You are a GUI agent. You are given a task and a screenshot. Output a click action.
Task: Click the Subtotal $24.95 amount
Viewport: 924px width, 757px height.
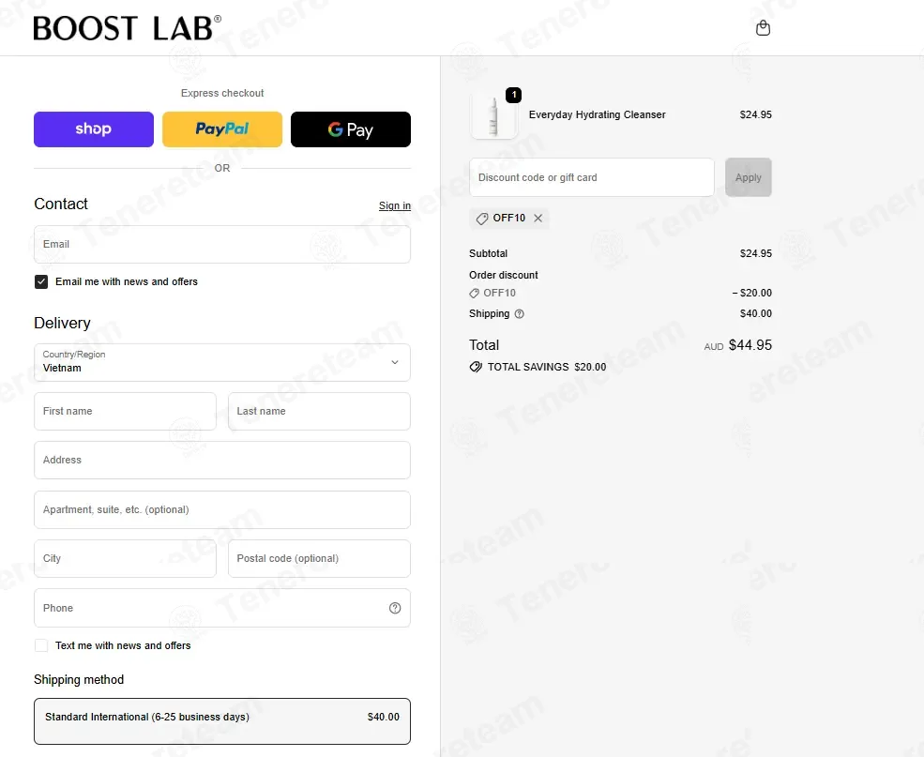[755, 253]
